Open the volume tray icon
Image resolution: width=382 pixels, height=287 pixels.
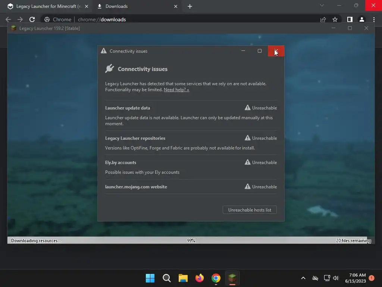(x=336, y=278)
